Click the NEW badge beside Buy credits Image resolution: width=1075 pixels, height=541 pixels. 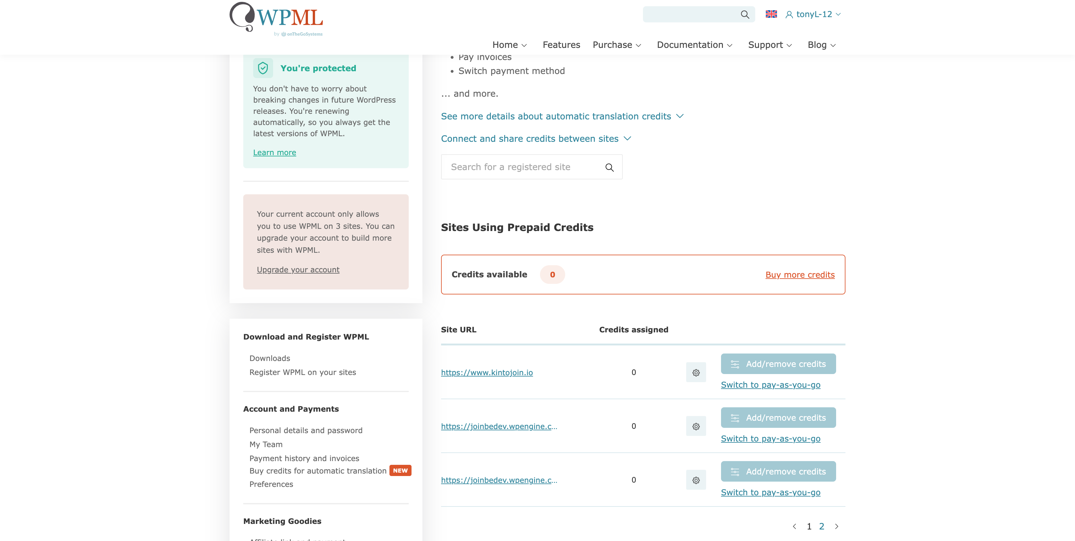click(400, 470)
